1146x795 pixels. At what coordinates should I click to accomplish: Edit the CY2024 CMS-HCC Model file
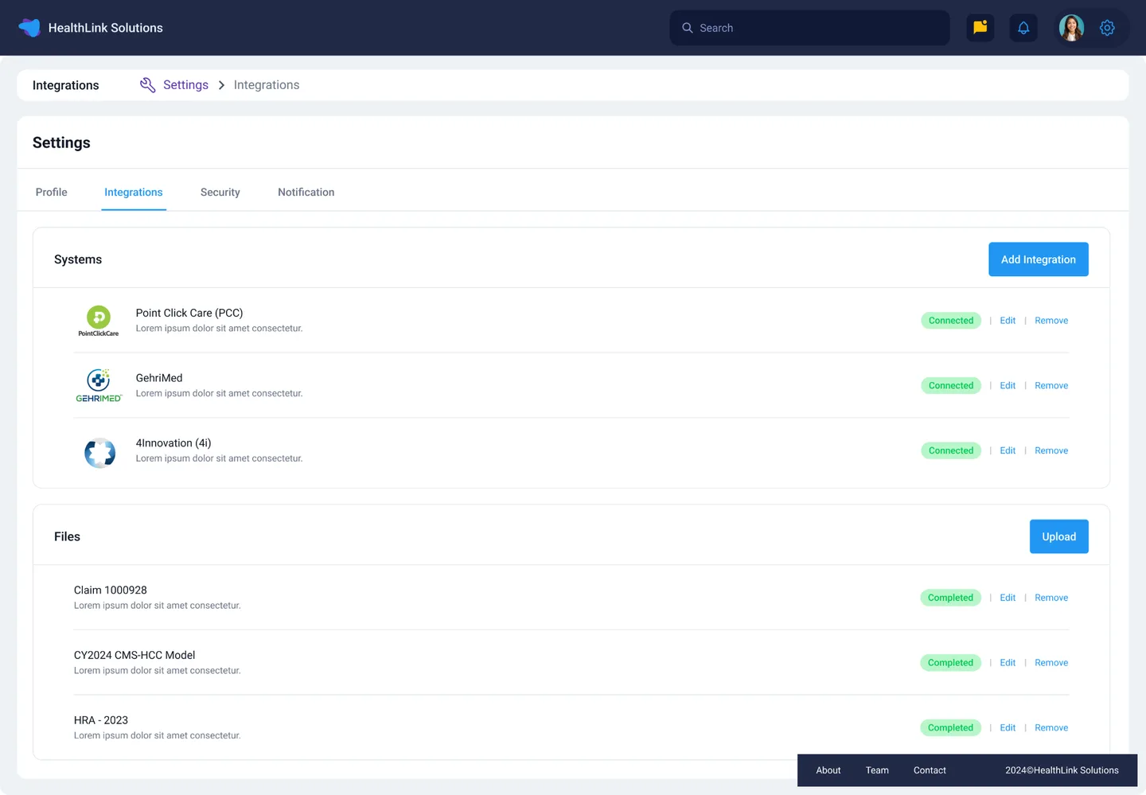coord(1007,662)
